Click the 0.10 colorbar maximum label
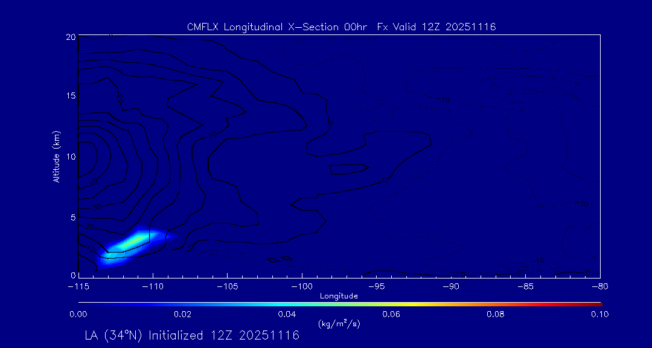This screenshot has height=348, width=652. coord(599,314)
